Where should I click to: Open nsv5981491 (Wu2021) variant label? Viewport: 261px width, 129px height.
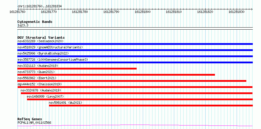point(66,103)
